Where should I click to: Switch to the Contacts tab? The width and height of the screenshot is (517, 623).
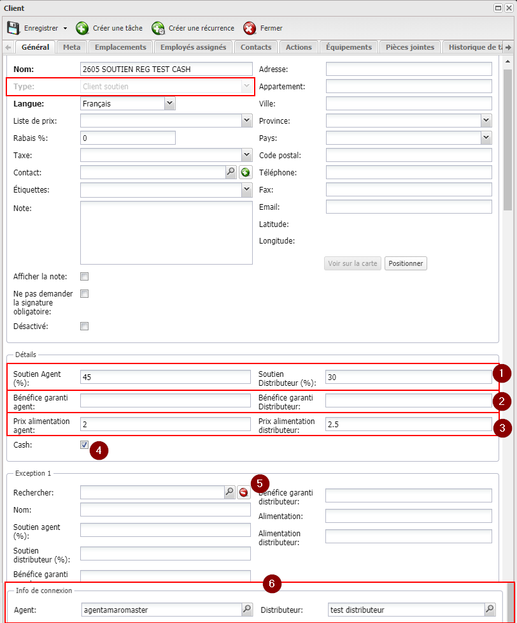pos(256,47)
